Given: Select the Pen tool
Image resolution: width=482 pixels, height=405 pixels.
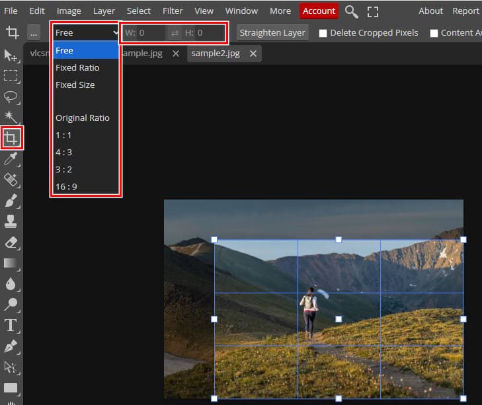Looking at the screenshot, I should tap(11, 346).
